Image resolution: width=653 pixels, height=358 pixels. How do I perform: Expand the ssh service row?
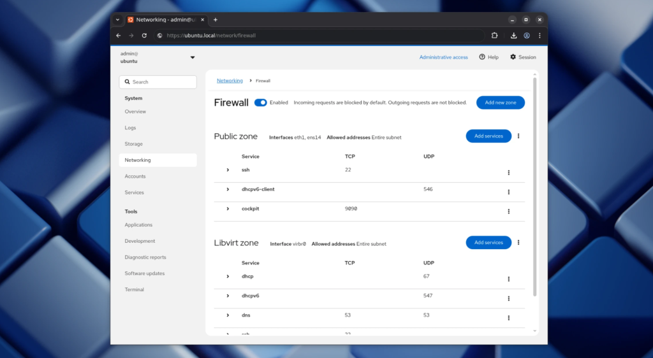228,170
